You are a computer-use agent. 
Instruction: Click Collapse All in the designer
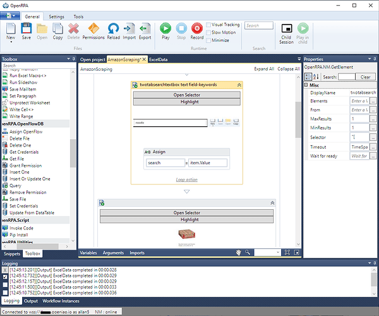pyautogui.click(x=289, y=69)
